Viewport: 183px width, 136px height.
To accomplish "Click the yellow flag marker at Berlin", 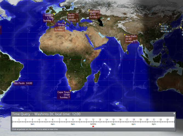I will coord(68,13).
